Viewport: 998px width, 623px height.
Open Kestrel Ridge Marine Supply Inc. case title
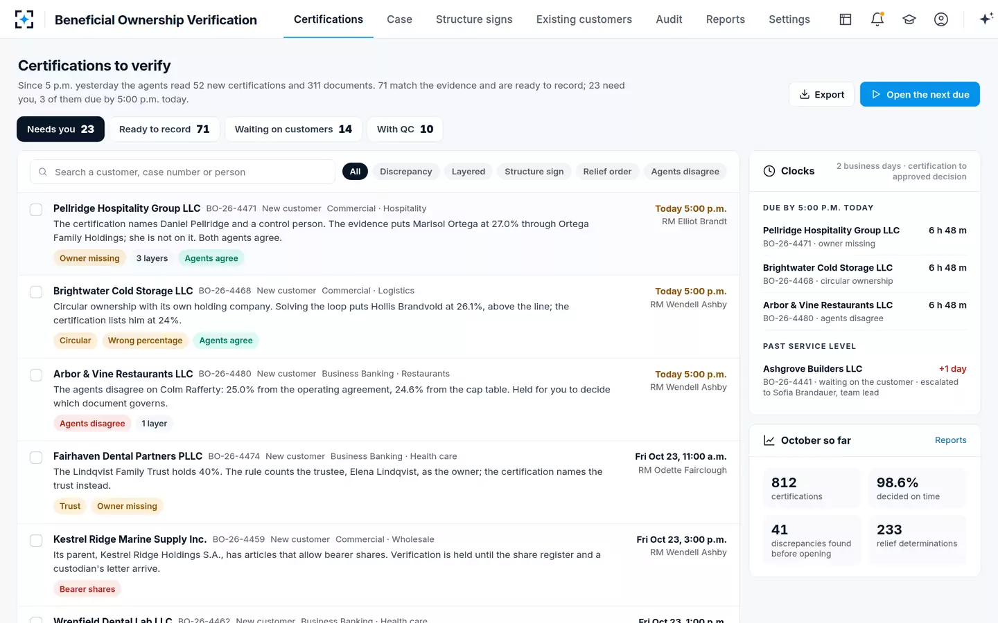pyautogui.click(x=130, y=539)
